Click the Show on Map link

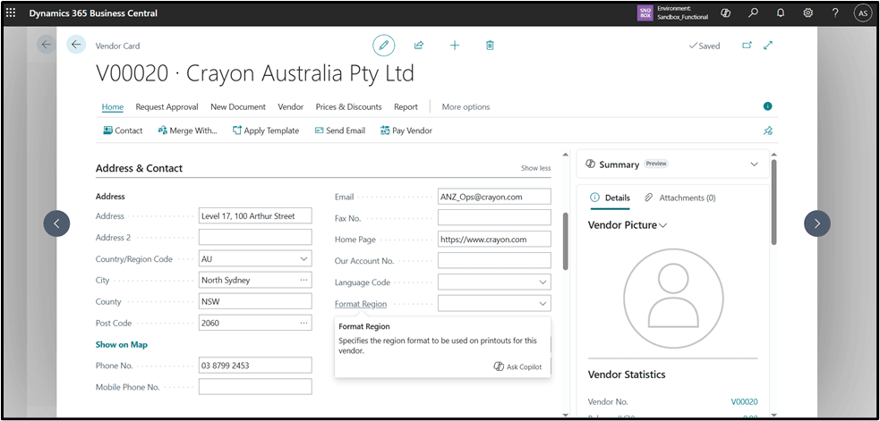click(x=121, y=345)
